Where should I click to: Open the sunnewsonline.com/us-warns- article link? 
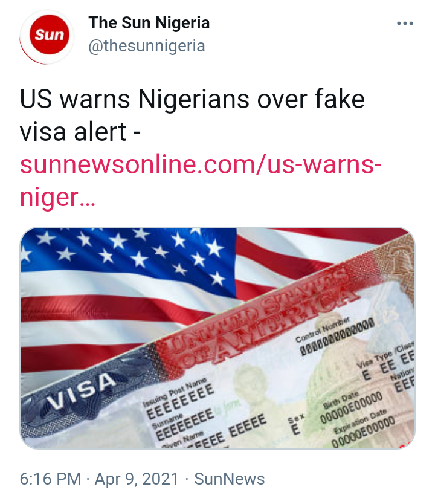tap(201, 165)
